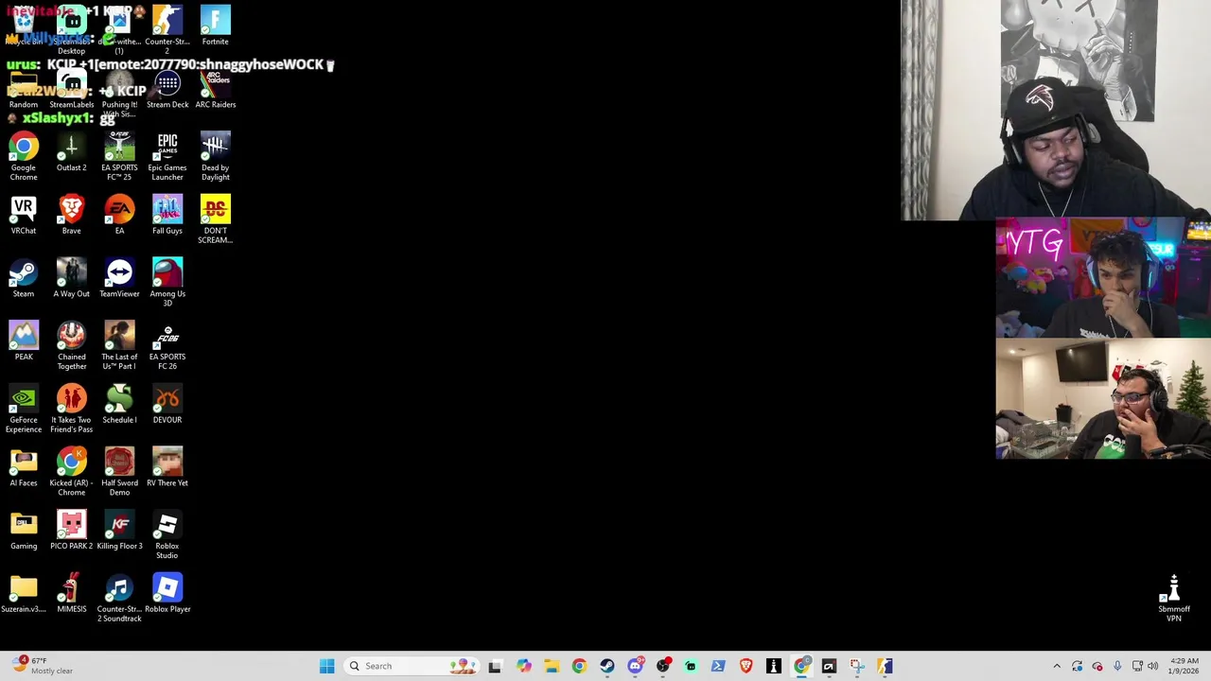Open the Gaming folder on desktop
The height and width of the screenshot is (681, 1211).
point(24,531)
